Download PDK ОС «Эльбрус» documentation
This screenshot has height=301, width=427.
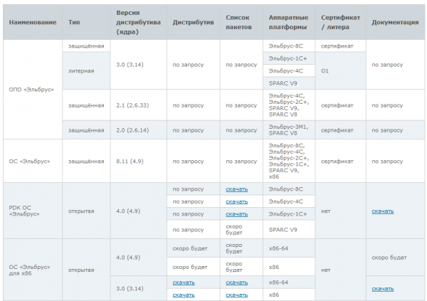point(382,211)
